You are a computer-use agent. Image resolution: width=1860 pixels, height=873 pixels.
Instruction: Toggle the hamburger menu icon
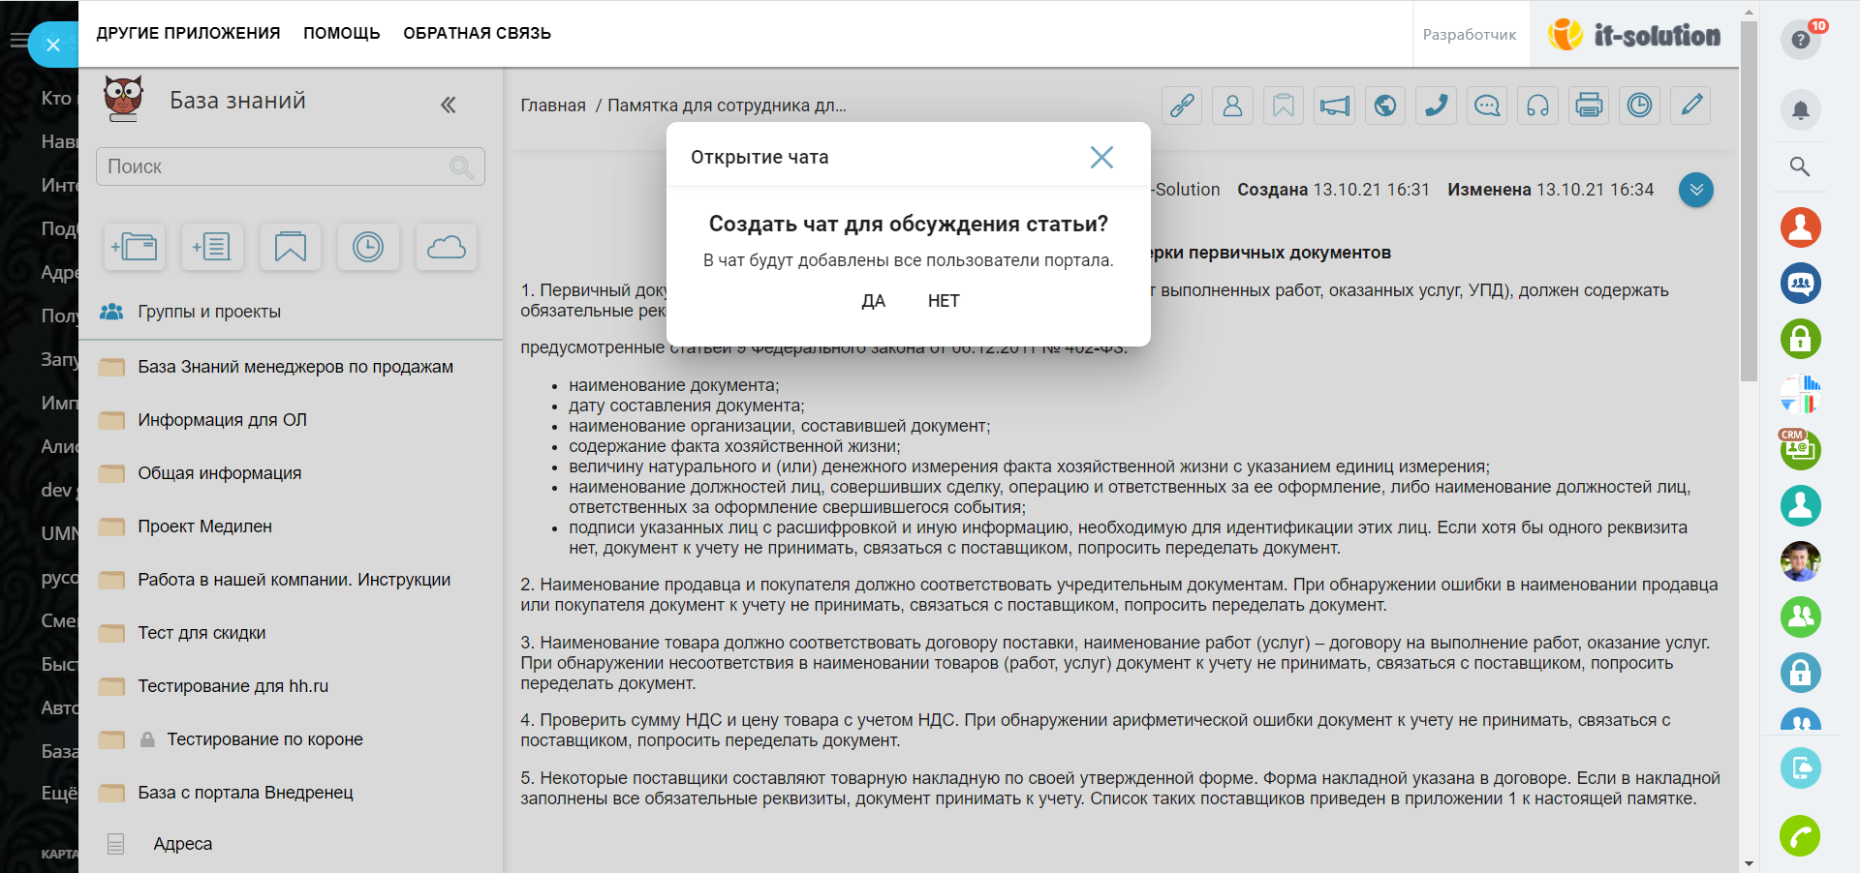[x=18, y=41]
